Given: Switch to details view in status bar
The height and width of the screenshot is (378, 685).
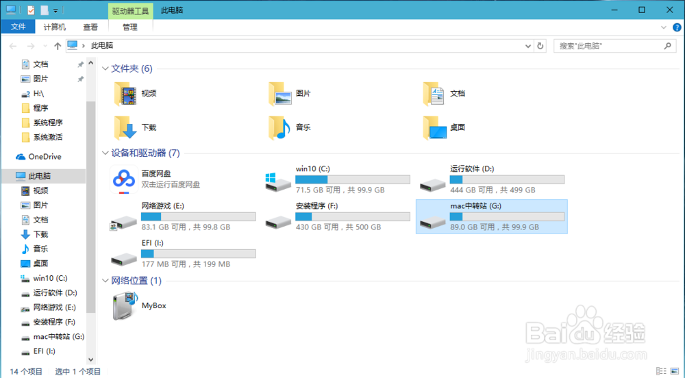Looking at the screenshot, I should [x=661, y=371].
